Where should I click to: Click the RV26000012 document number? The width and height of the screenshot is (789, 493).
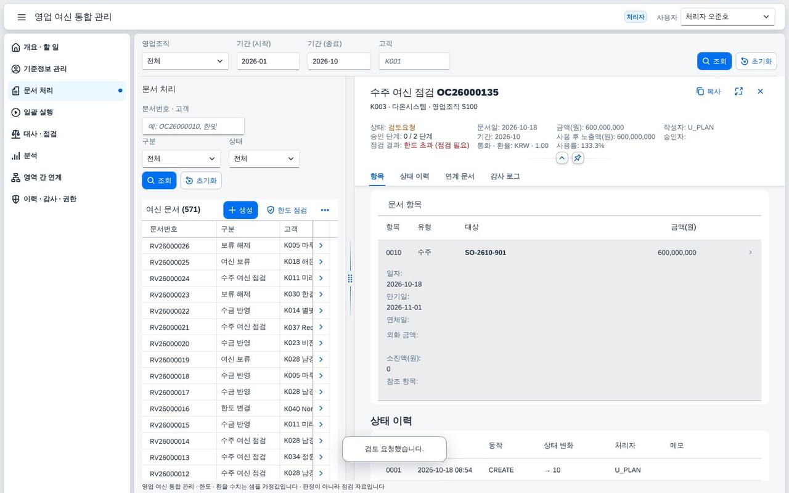[x=170, y=474]
